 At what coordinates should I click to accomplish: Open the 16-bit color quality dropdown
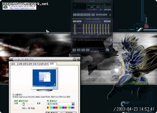point(61,104)
